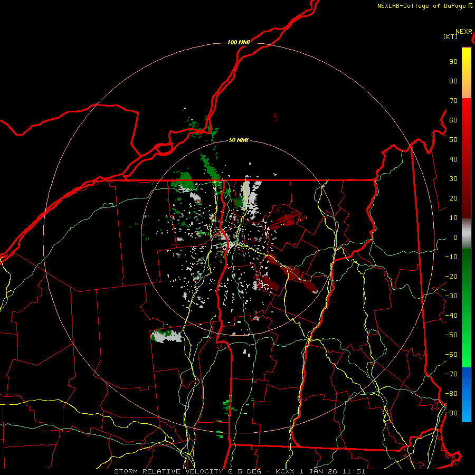475x475 pixels.
Task: Click the 20 value on the velocity scale
Action: (x=453, y=198)
